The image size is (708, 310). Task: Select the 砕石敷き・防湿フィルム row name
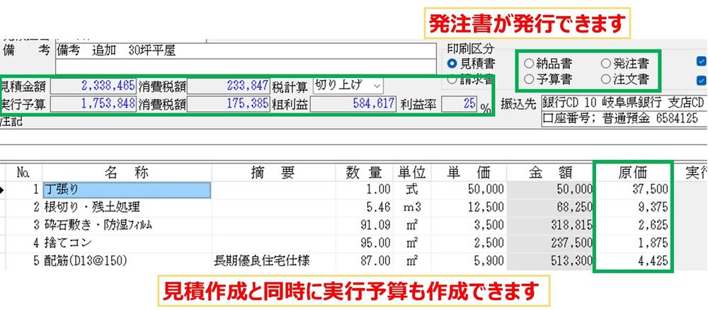[127, 225]
